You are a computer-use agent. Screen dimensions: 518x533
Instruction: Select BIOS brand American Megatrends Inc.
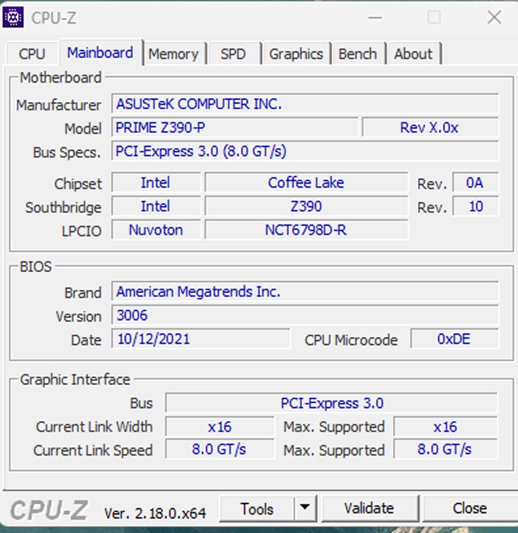305,292
